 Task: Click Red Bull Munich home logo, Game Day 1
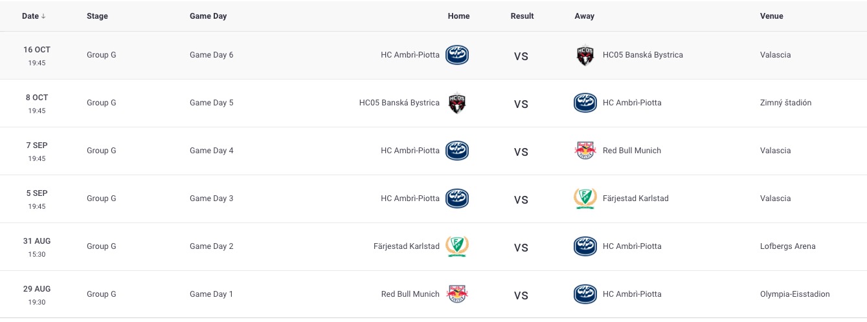coord(457,294)
